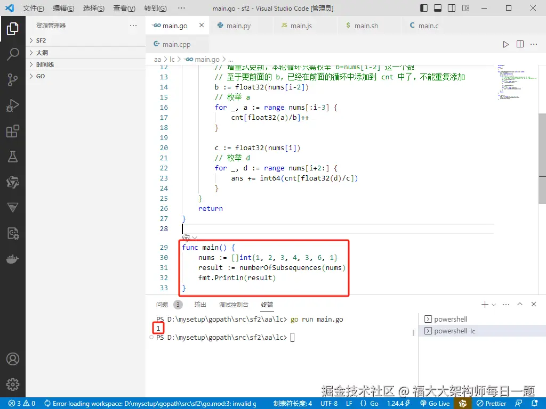Open the 文件(F) menu
The height and width of the screenshot is (409, 546).
[x=33, y=8]
